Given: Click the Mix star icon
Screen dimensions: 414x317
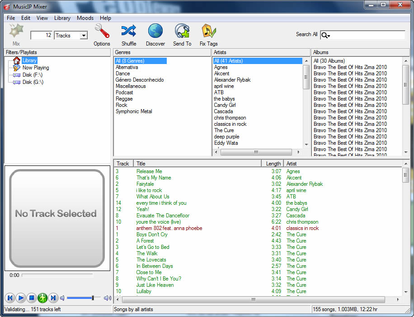Looking at the screenshot, I should 16,31.
